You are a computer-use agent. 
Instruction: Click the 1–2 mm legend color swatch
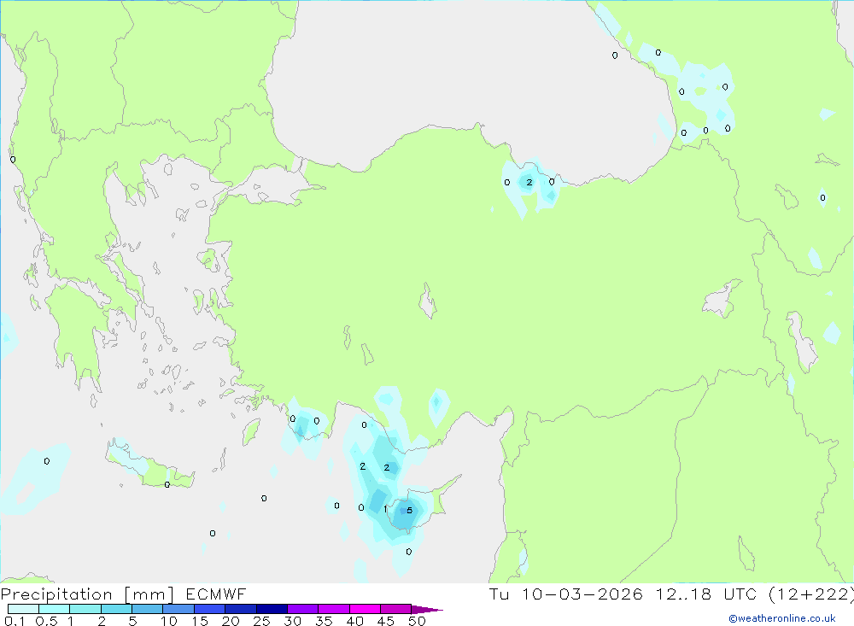(85, 609)
